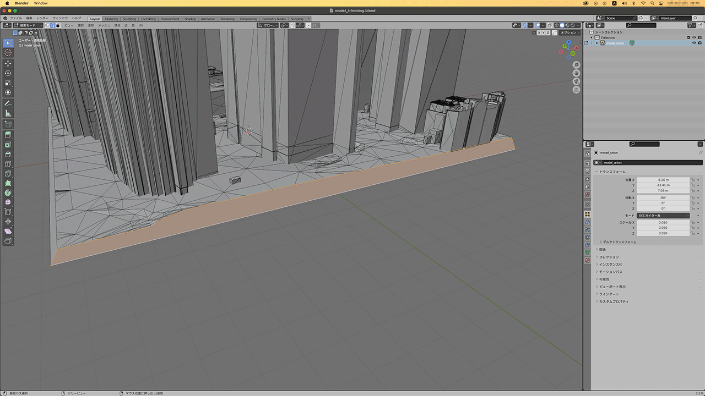Open the Modifier properties tab
Image resolution: width=705 pixels, height=396 pixels.
[587, 222]
